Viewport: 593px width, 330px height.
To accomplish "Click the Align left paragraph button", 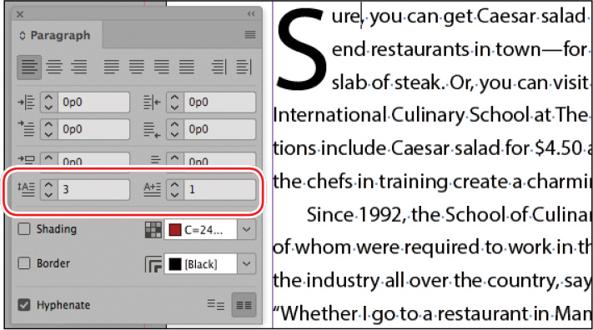I will point(29,67).
